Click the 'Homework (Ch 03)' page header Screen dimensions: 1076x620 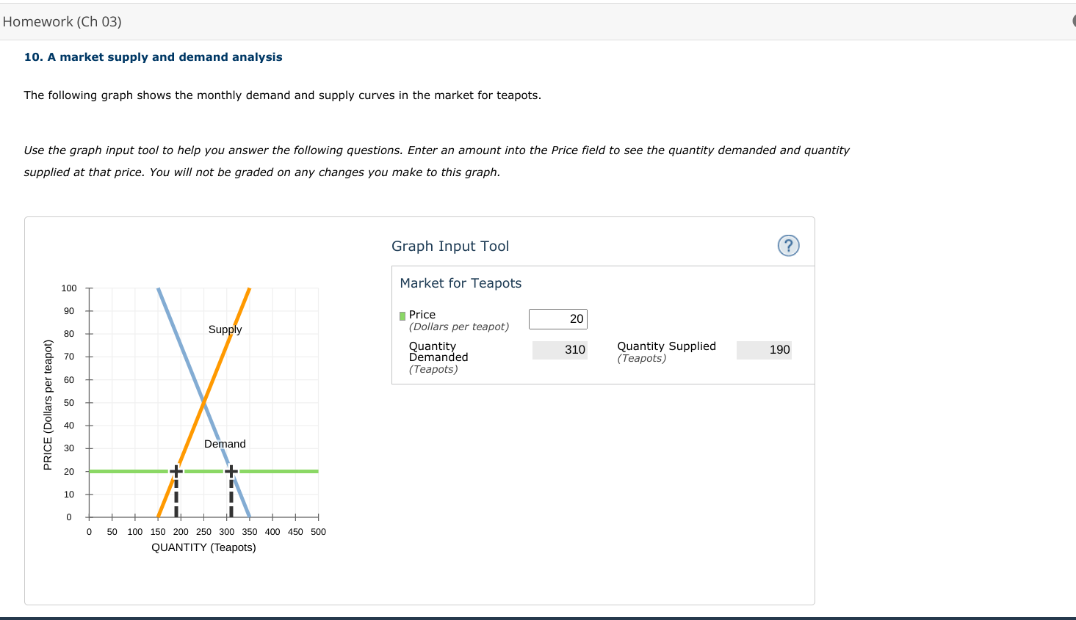(x=62, y=21)
